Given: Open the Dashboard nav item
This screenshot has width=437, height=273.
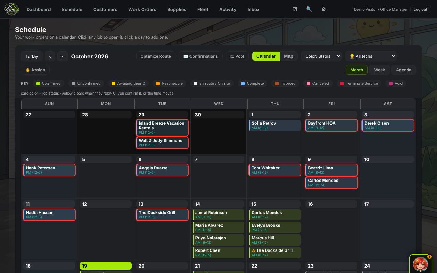Looking at the screenshot, I should point(39,9).
